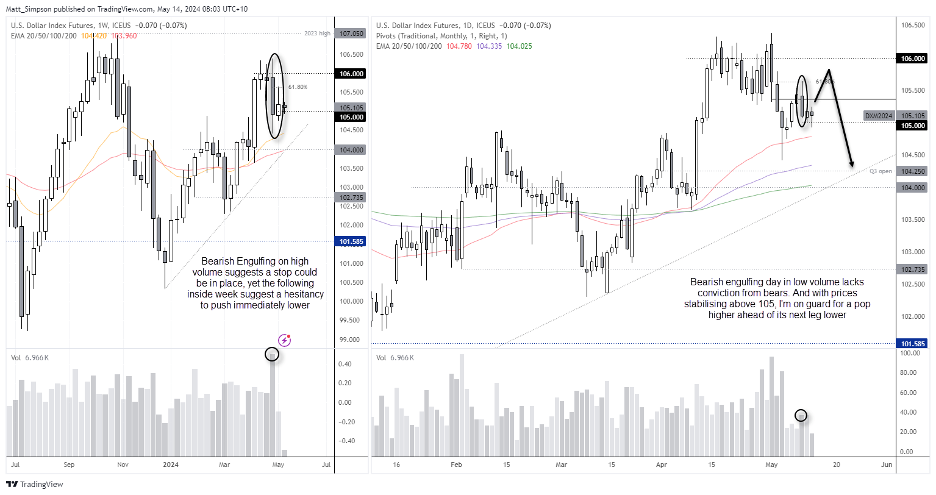Screen dimensions: 936x495
Task: Select the EMA 20/50/100/200 indicator legend on daily chart
Action: coord(409,46)
